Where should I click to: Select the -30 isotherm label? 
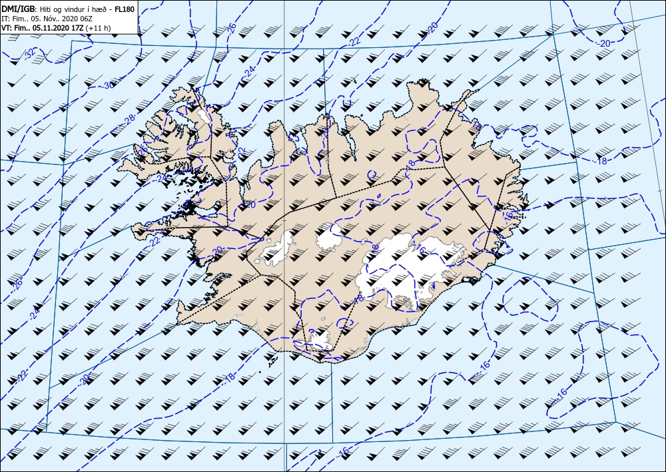[108, 85]
